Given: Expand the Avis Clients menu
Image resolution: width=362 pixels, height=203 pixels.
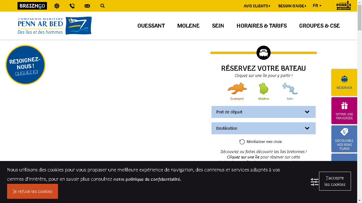Looking at the screenshot, I should tap(257, 6).
